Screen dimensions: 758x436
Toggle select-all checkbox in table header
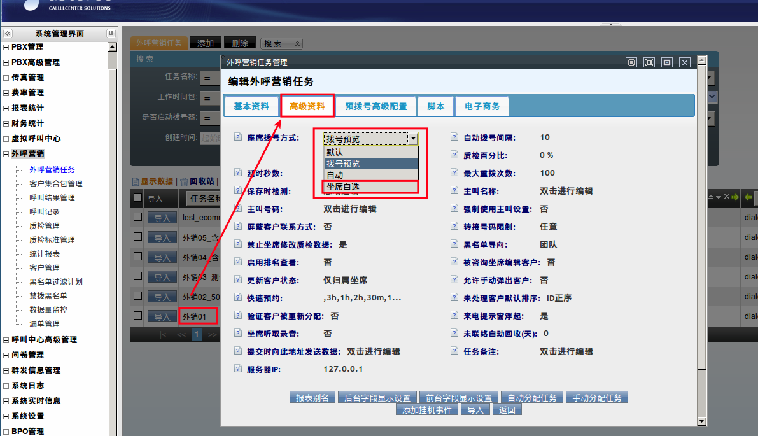coord(137,198)
